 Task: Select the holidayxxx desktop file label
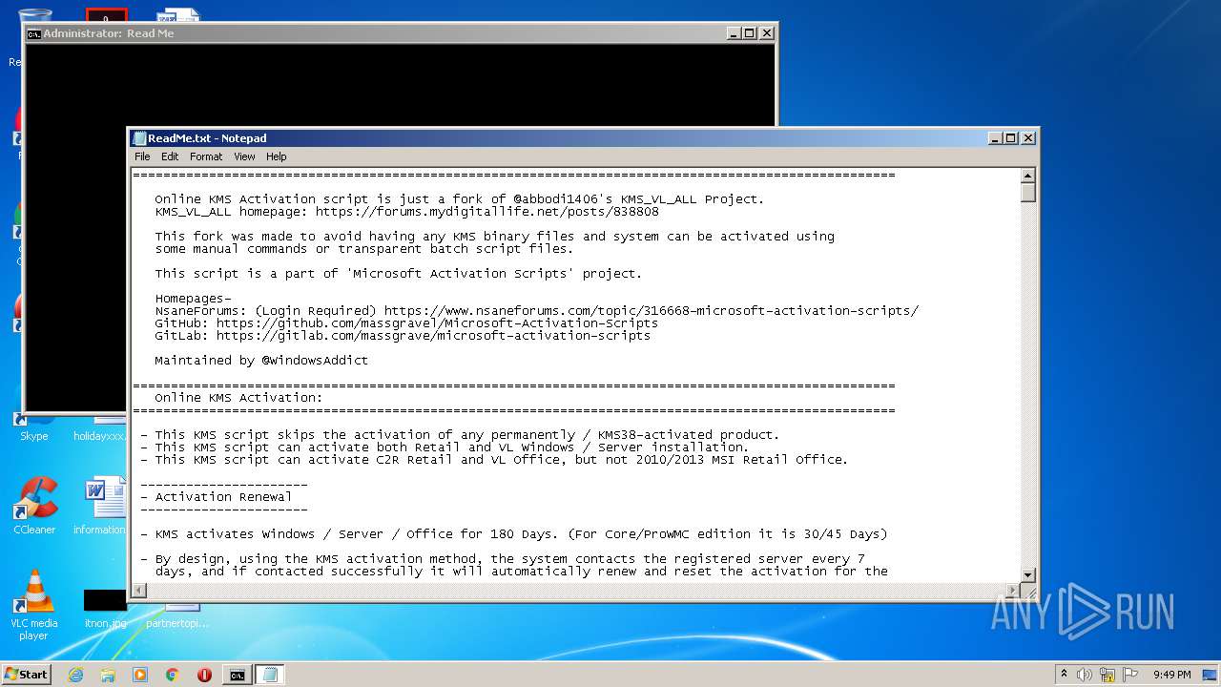point(99,436)
